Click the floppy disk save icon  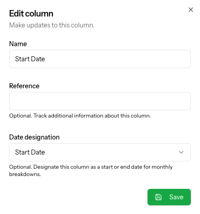[158, 197]
